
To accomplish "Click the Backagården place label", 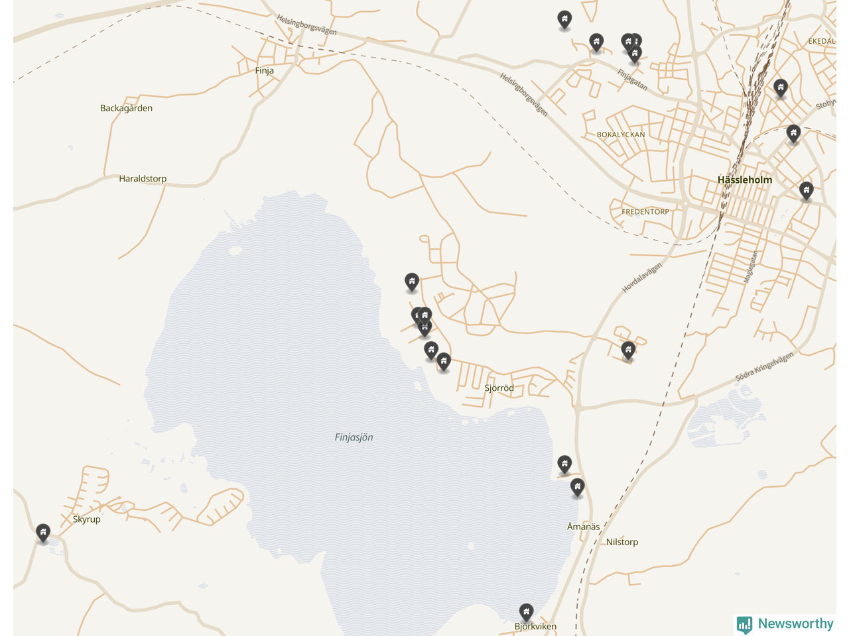I will (x=126, y=108).
